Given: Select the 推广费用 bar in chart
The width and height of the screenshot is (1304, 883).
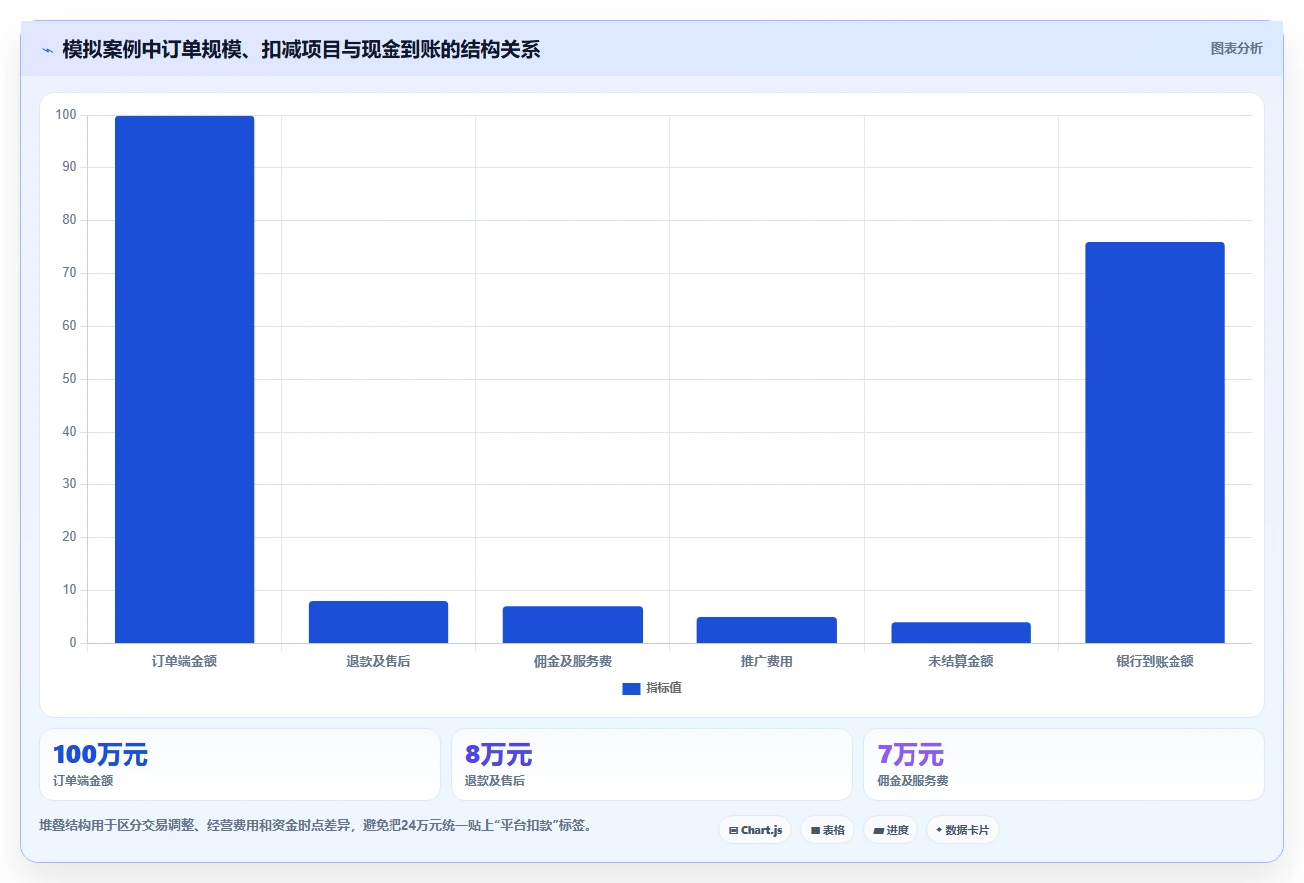Looking at the screenshot, I should (x=767, y=630).
